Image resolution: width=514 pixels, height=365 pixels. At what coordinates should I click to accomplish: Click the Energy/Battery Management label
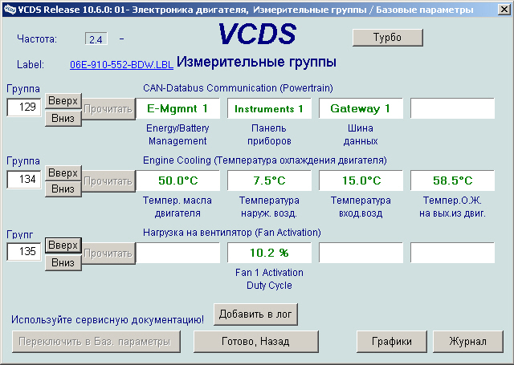pyautogui.click(x=177, y=135)
